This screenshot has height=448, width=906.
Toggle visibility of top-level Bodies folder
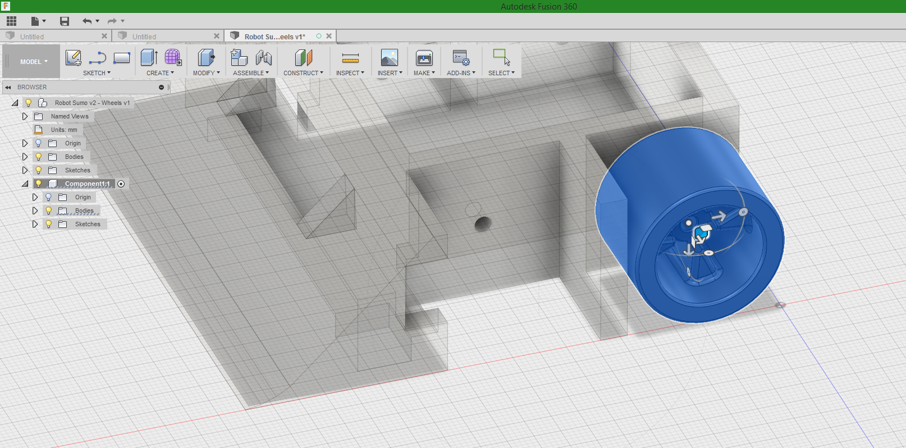click(x=39, y=157)
